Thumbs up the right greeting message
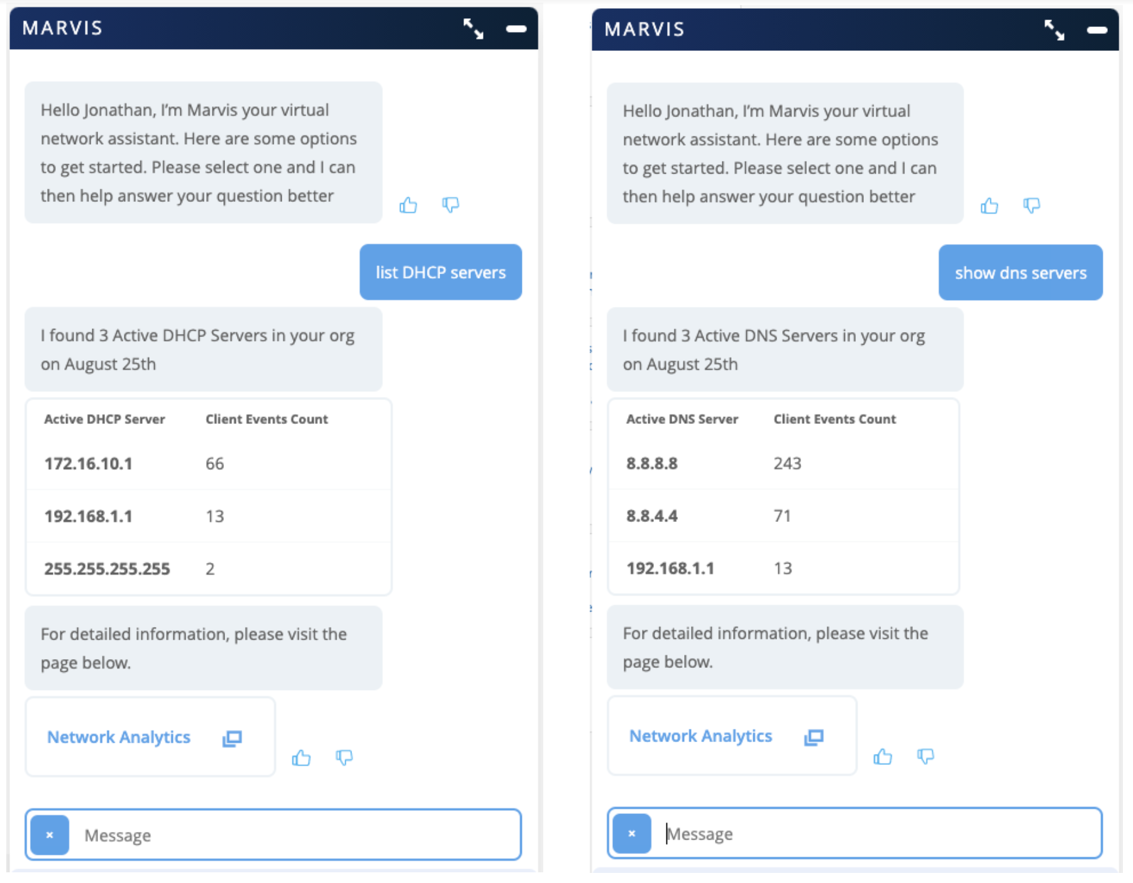The height and width of the screenshot is (883, 1133). (990, 206)
